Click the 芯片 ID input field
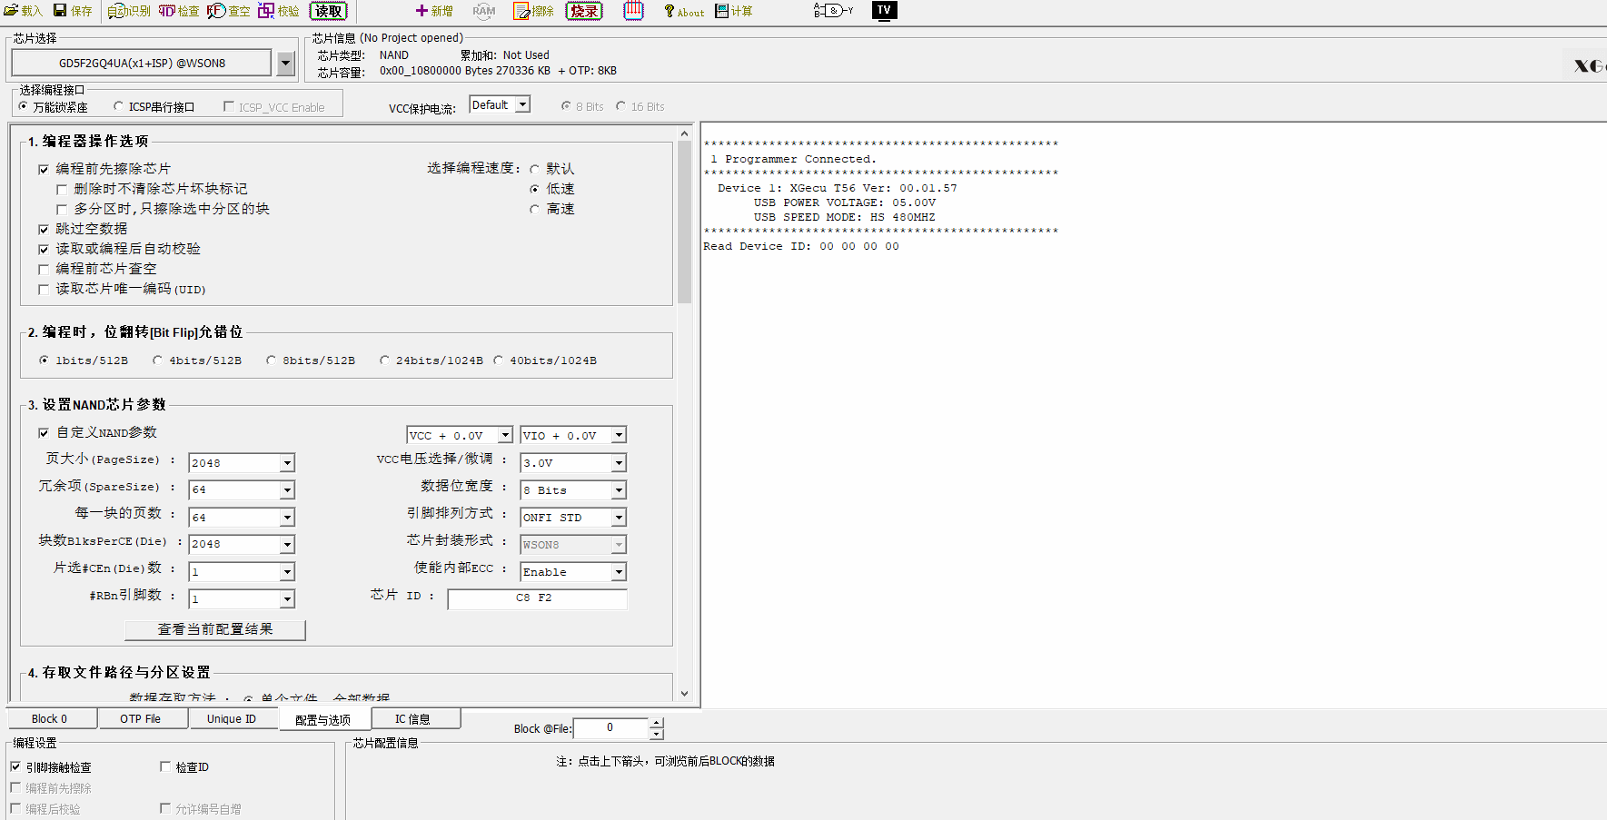Viewport: 1607px width, 820px height. [536, 598]
